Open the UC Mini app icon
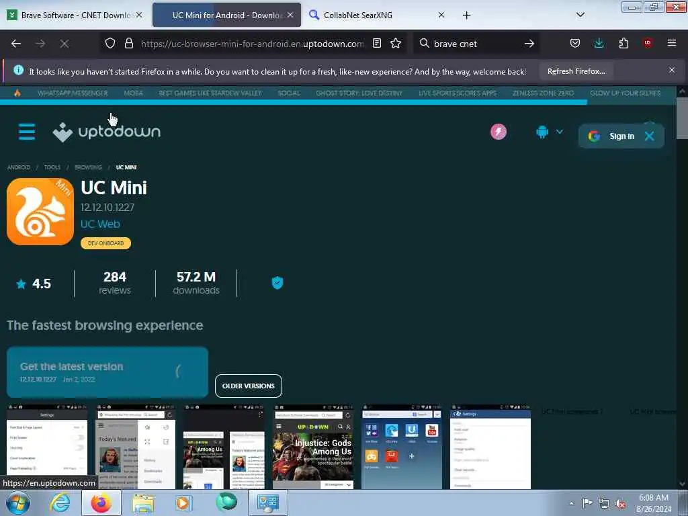Viewport: 688px width, 516px height. (40, 212)
